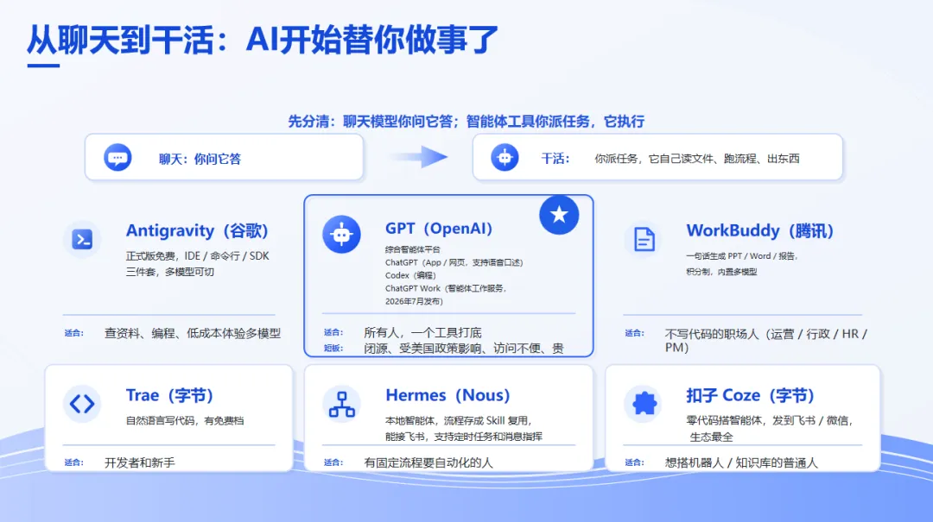Click the text 积分制，内置多模型
933x522 pixels.
[x=721, y=272]
